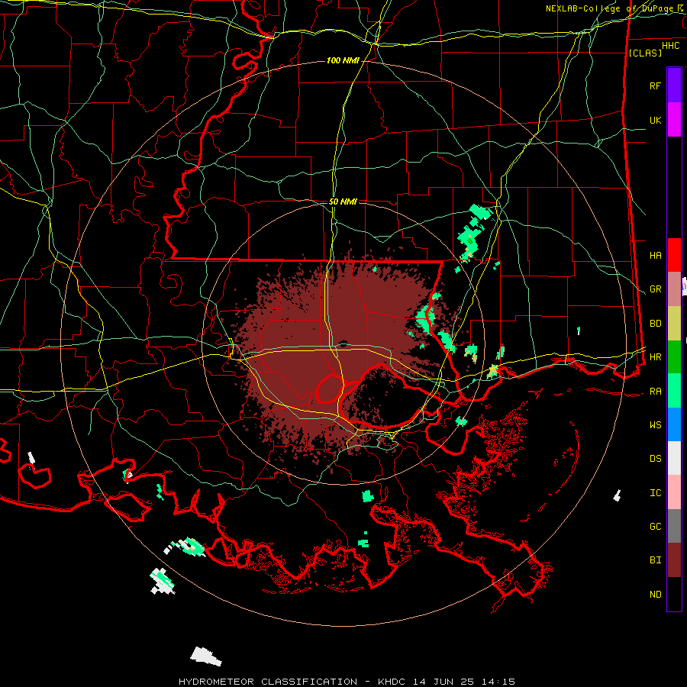The width and height of the screenshot is (687, 687).
Task: Click the BD legend label
Action: [655, 324]
